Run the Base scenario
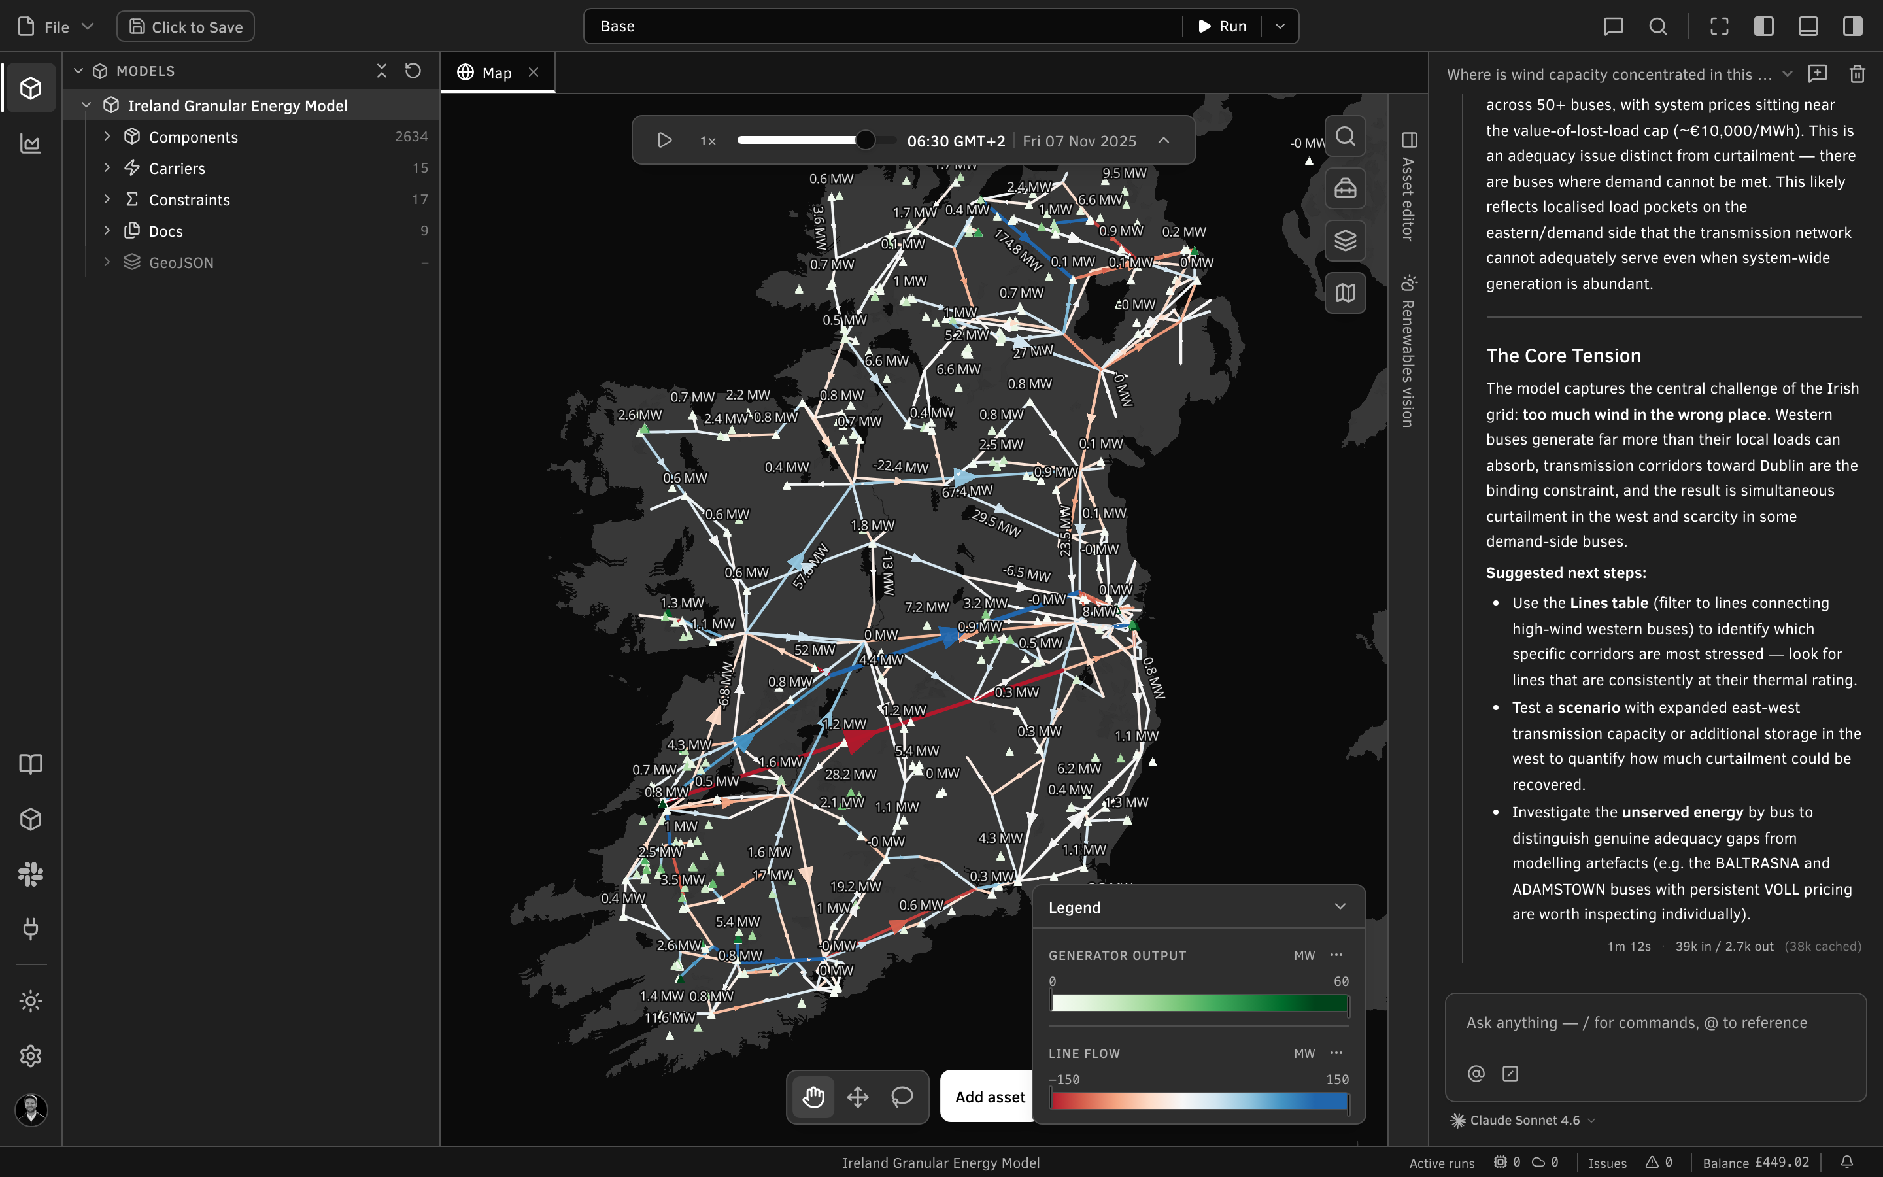Screen dimensions: 1883x1177 coord(1221,26)
